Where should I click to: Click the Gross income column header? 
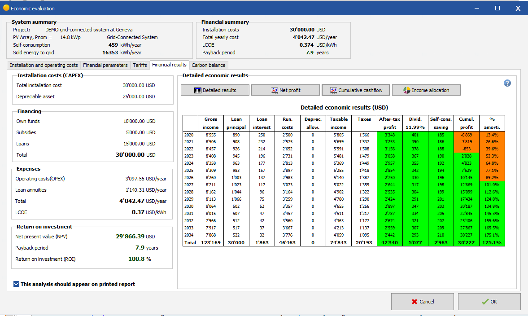pos(211,123)
